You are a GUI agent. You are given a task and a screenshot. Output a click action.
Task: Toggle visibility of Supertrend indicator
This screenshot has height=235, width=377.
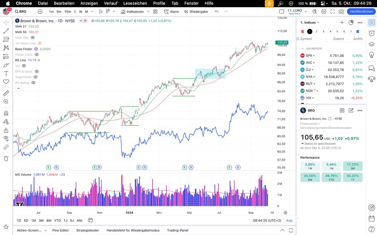pyautogui.click(x=35, y=77)
